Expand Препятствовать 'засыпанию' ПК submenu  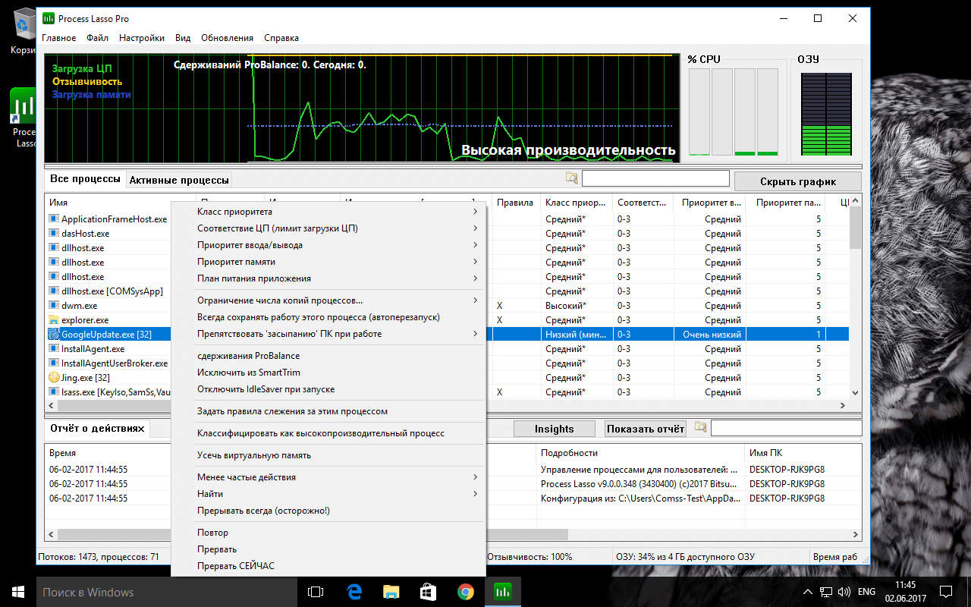click(x=328, y=334)
